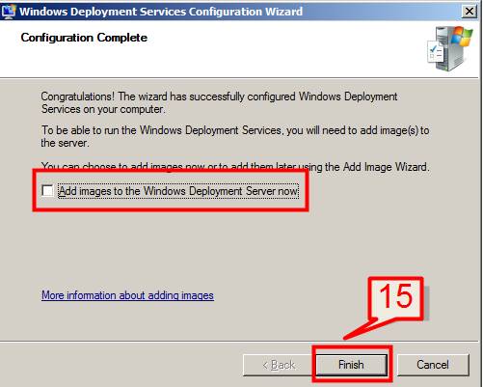Image resolution: width=483 pixels, height=387 pixels.
Task: Click the Cancel button
Action: pyautogui.click(x=433, y=365)
